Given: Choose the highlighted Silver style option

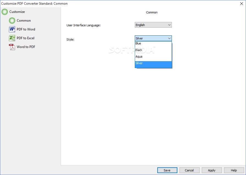Looking at the screenshot, I should [x=153, y=64].
